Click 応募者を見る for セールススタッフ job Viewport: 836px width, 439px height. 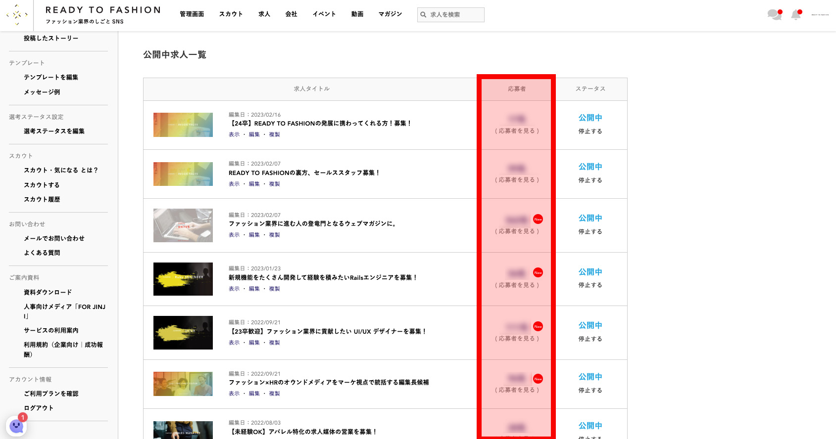click(x=517, y=180)
